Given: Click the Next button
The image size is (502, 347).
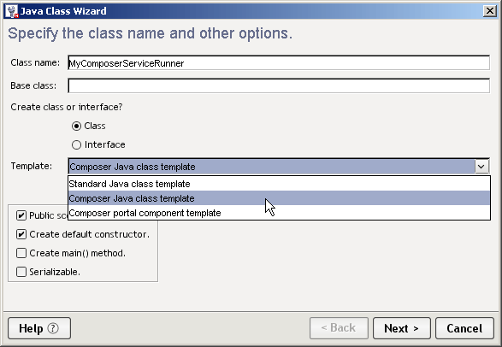Looking at the screenshot, I should click(401, 328).
